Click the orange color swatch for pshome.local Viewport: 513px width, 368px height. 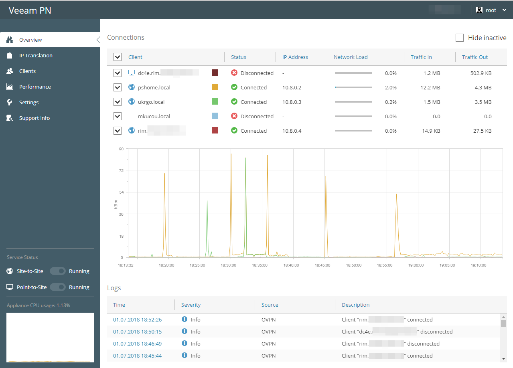pyautogui.click(x=215, y=87)
